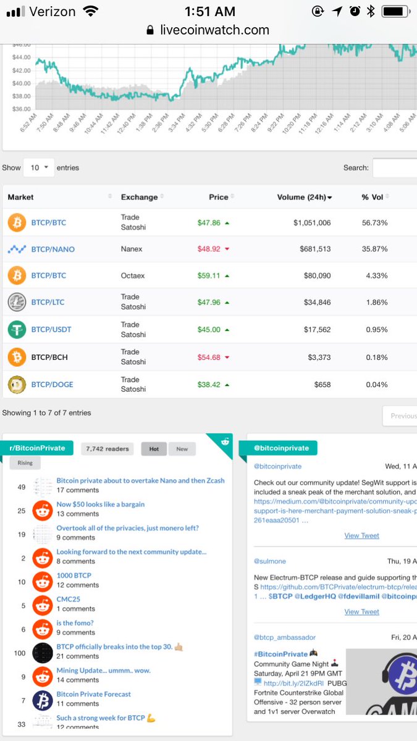
Task: Click the Litecoin icon beside BTCP/LTC
Action: tap(17, 303)
